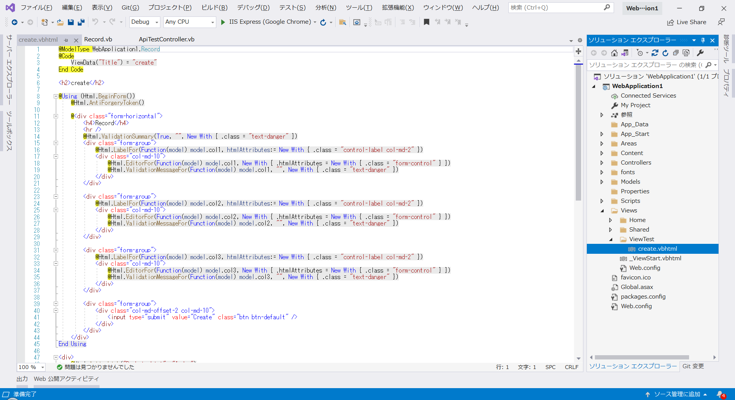Sync Solution Explorer with active document
This screenshot has height=400, width=735.
[626, 53]
